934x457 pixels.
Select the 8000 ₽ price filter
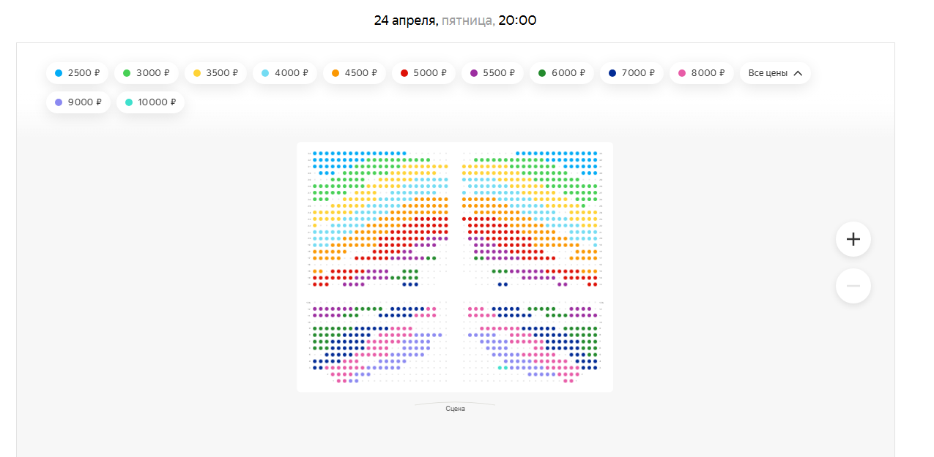701,73
